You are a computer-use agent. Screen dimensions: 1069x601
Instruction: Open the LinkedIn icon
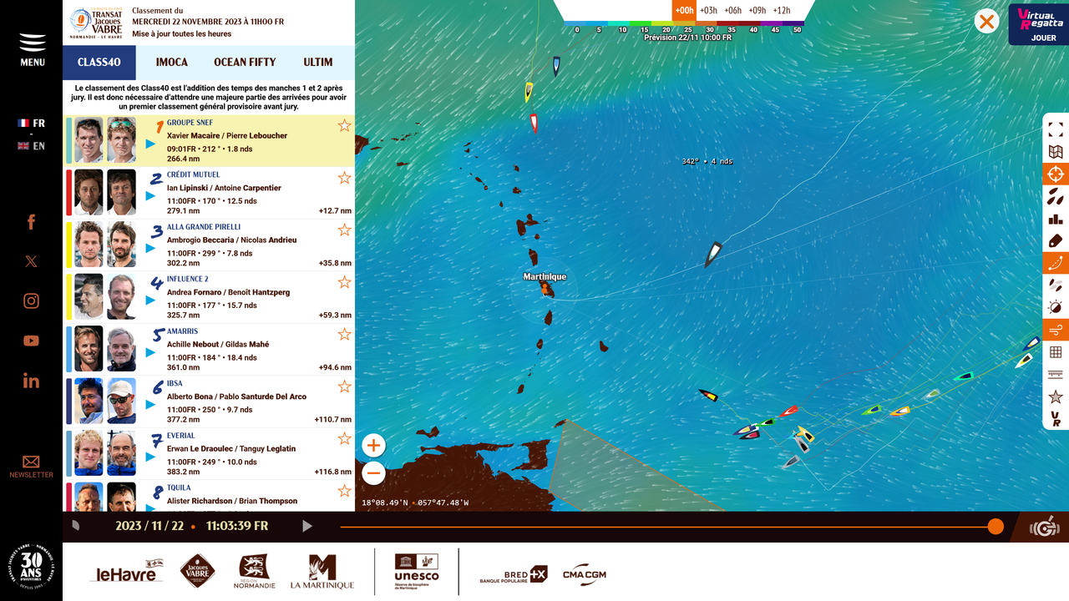click(32, 381)
